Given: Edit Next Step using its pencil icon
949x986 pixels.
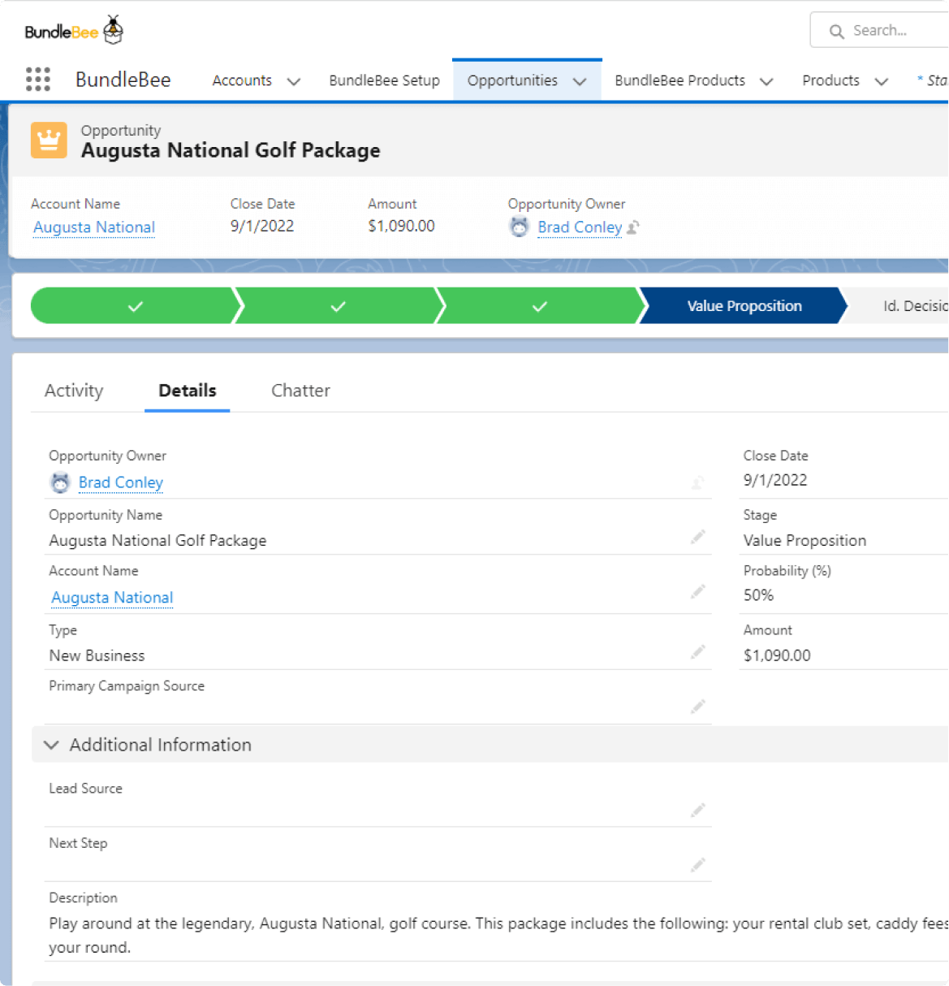Looking at the screenshot, I should [697, 865].
